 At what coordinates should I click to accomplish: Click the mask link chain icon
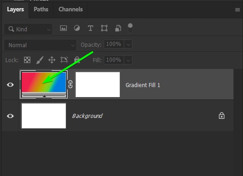70,84
